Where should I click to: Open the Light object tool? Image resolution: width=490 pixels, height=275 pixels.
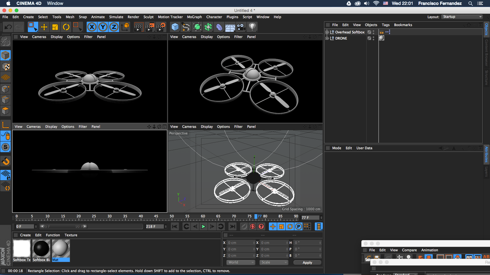pos(252,27)
